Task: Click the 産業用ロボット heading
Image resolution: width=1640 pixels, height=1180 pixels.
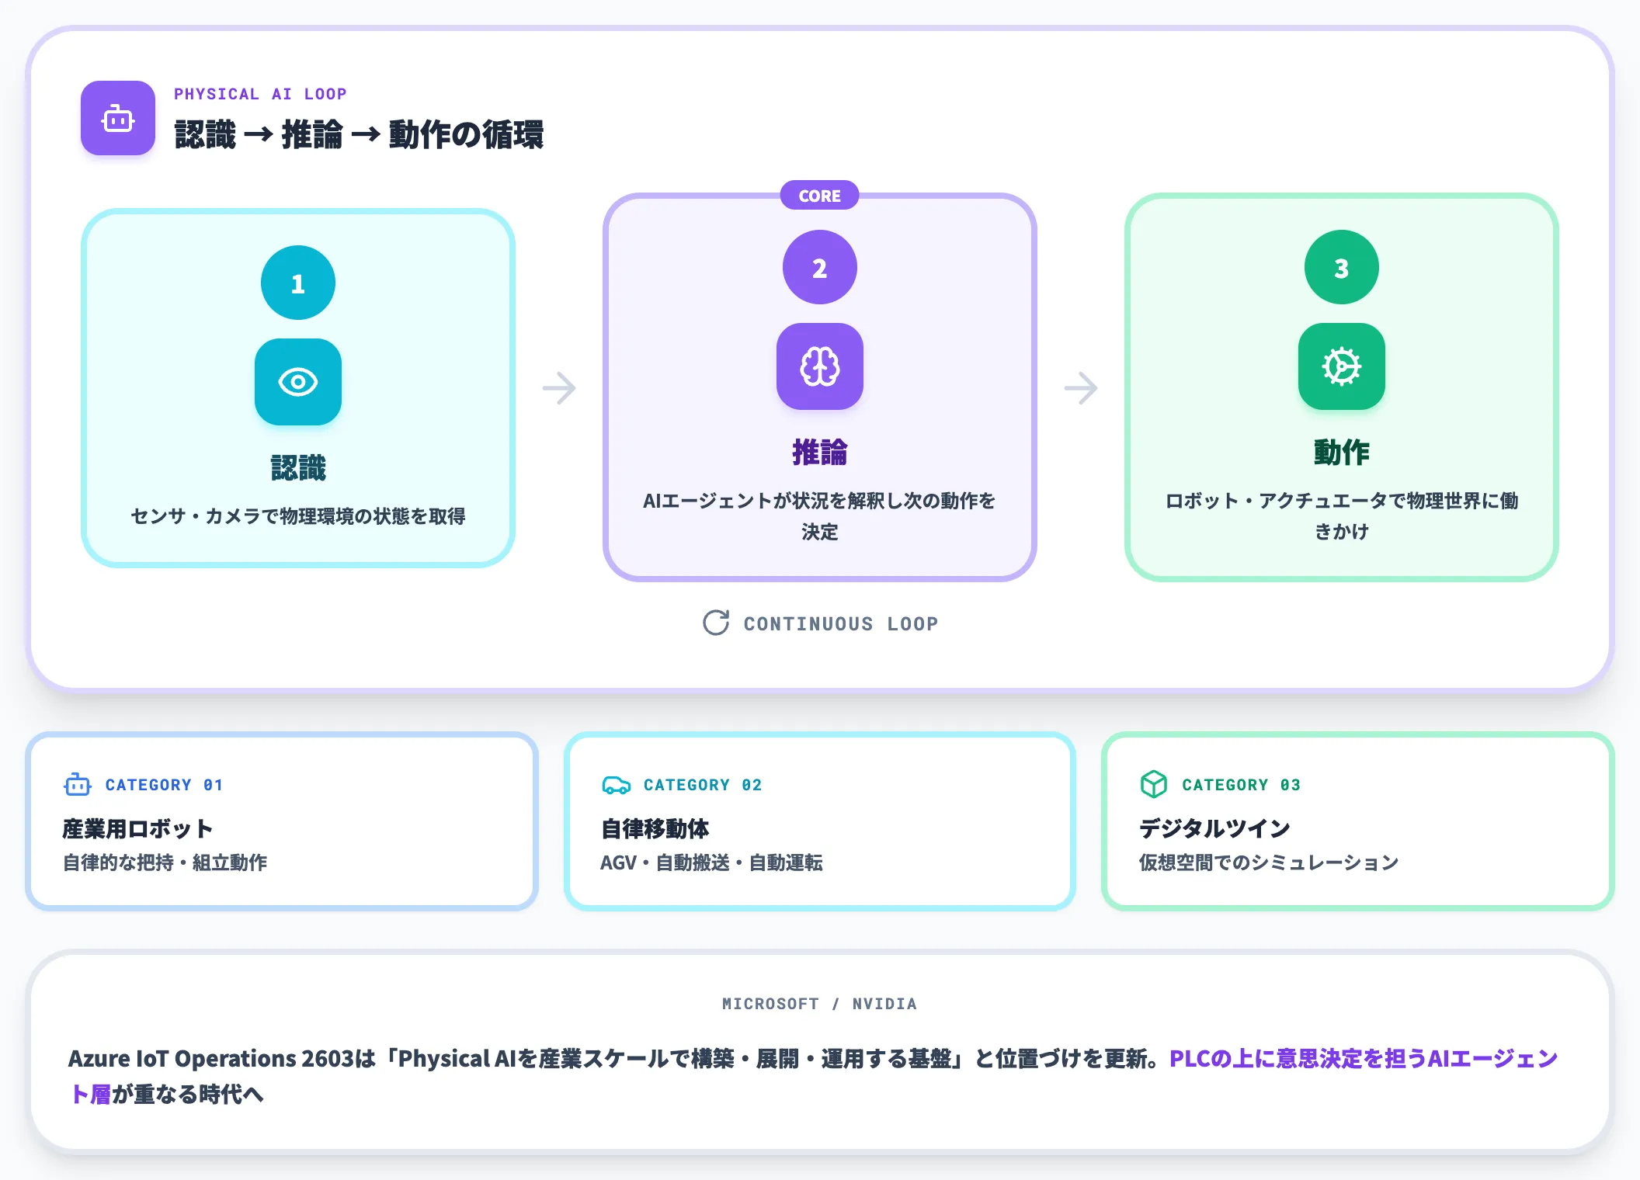Action: (x=137, y=828)
